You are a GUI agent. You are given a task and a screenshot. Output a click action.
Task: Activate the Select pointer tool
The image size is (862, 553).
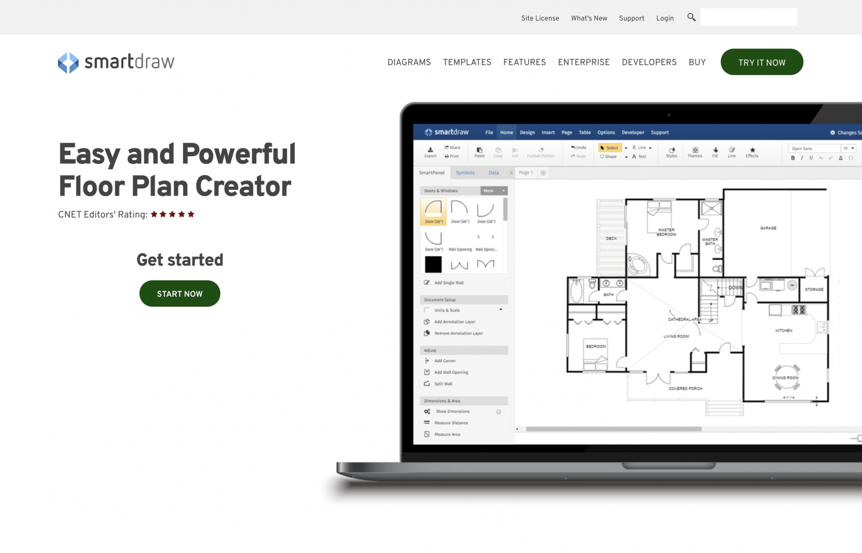point(610,148)
